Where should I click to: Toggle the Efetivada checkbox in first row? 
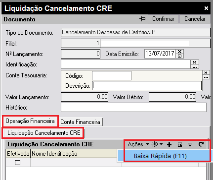coord(17,163)
